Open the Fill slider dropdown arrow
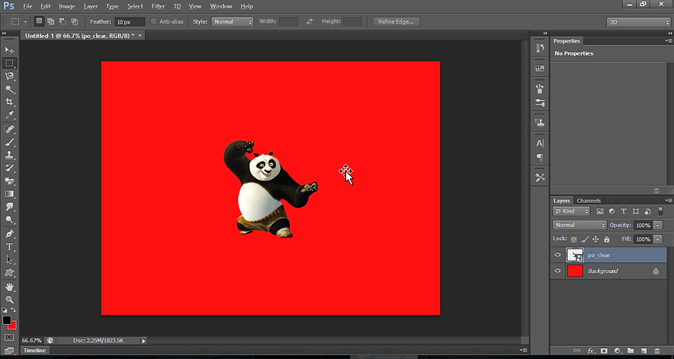This screenshot has width=674, height=359. (658, 239)
